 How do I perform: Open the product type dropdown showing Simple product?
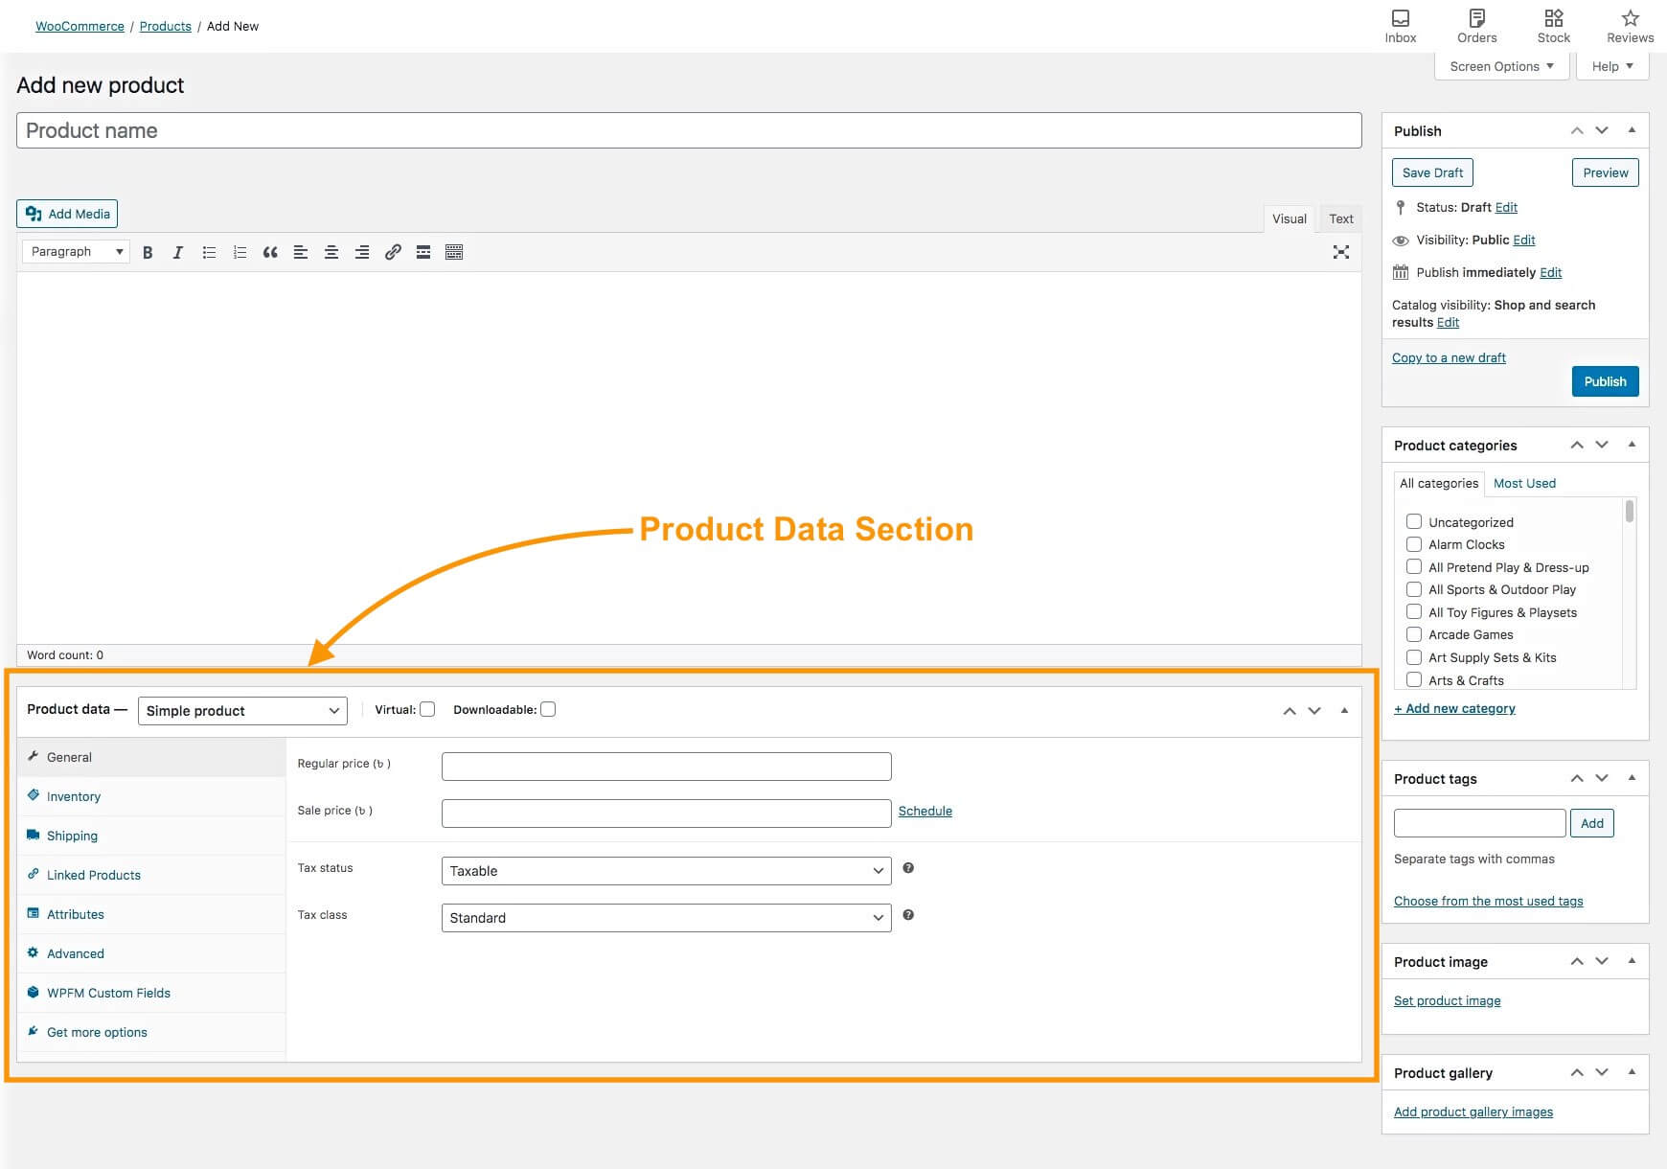coord(242,710)
